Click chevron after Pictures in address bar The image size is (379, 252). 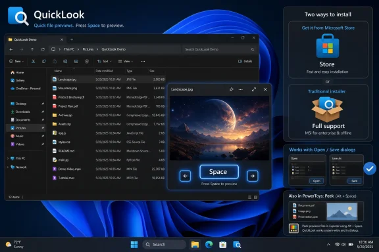point(97,49)
